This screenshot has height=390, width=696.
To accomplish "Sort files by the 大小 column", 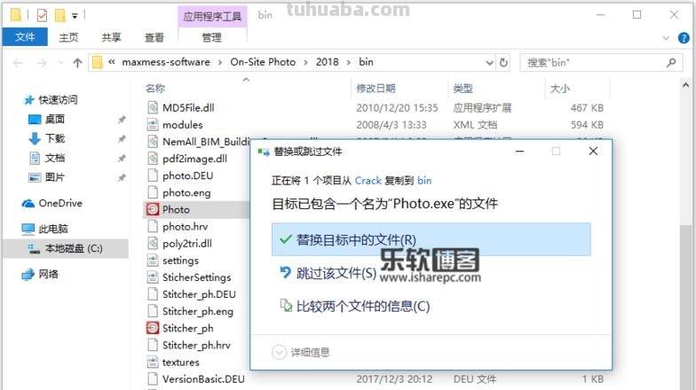I will [559, 89].
